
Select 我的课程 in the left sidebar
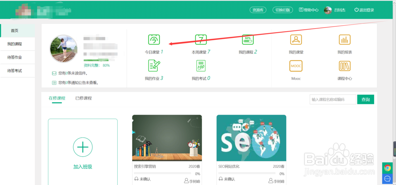[x=17, y=44]
